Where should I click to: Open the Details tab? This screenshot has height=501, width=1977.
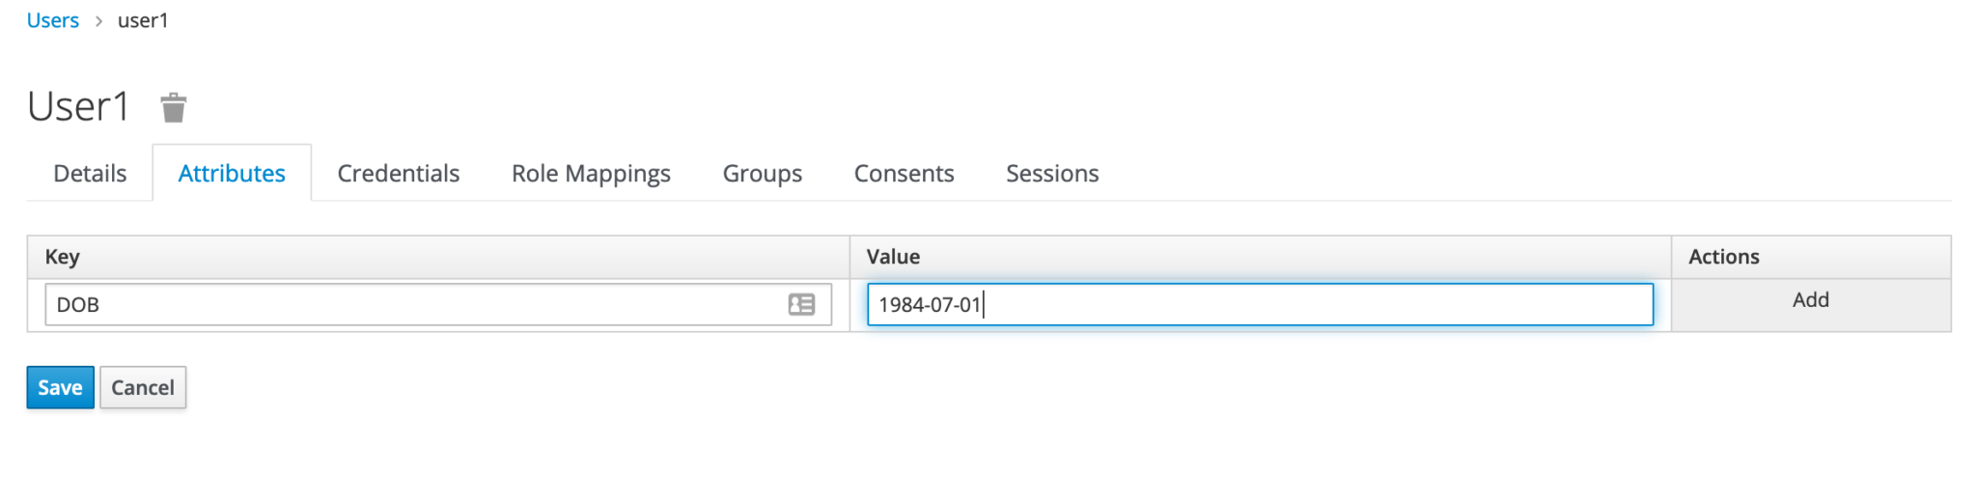90,174
